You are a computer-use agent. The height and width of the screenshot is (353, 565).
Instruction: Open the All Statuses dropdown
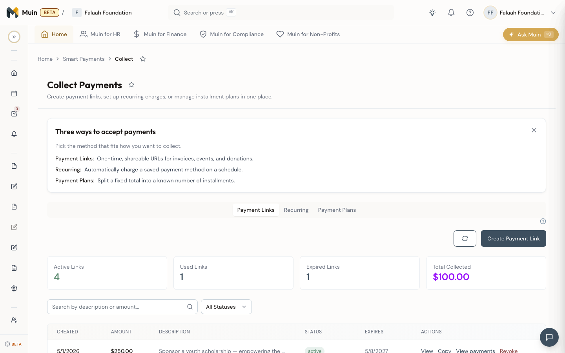coord(226,307)
